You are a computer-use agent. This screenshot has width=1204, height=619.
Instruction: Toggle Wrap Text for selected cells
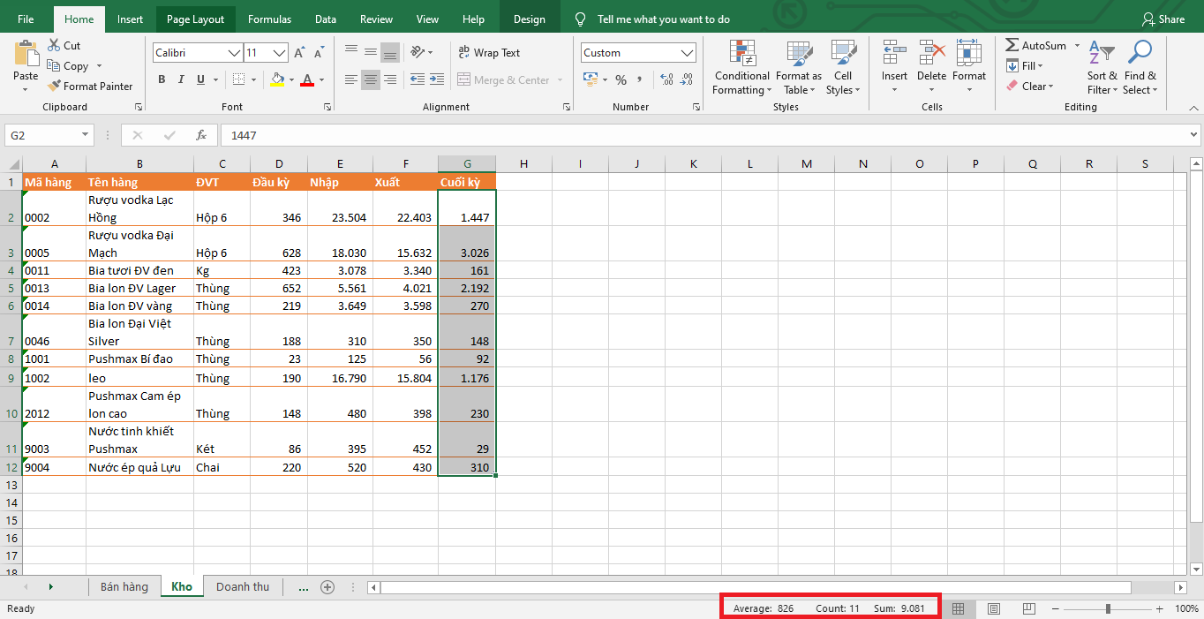tap(489, 53)
